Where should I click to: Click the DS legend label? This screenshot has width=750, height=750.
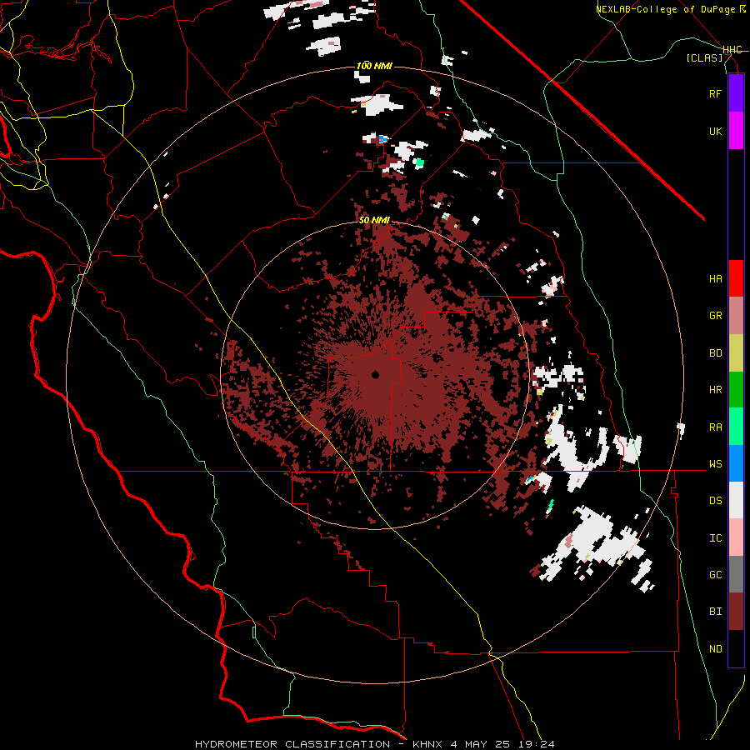click(x=715, y=500)
